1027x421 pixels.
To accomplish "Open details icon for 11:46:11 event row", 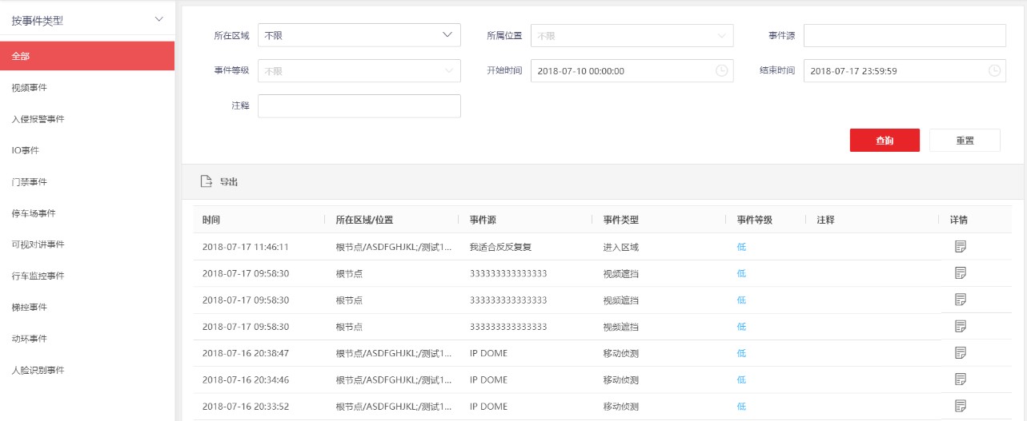I will (x=961, y=247).
